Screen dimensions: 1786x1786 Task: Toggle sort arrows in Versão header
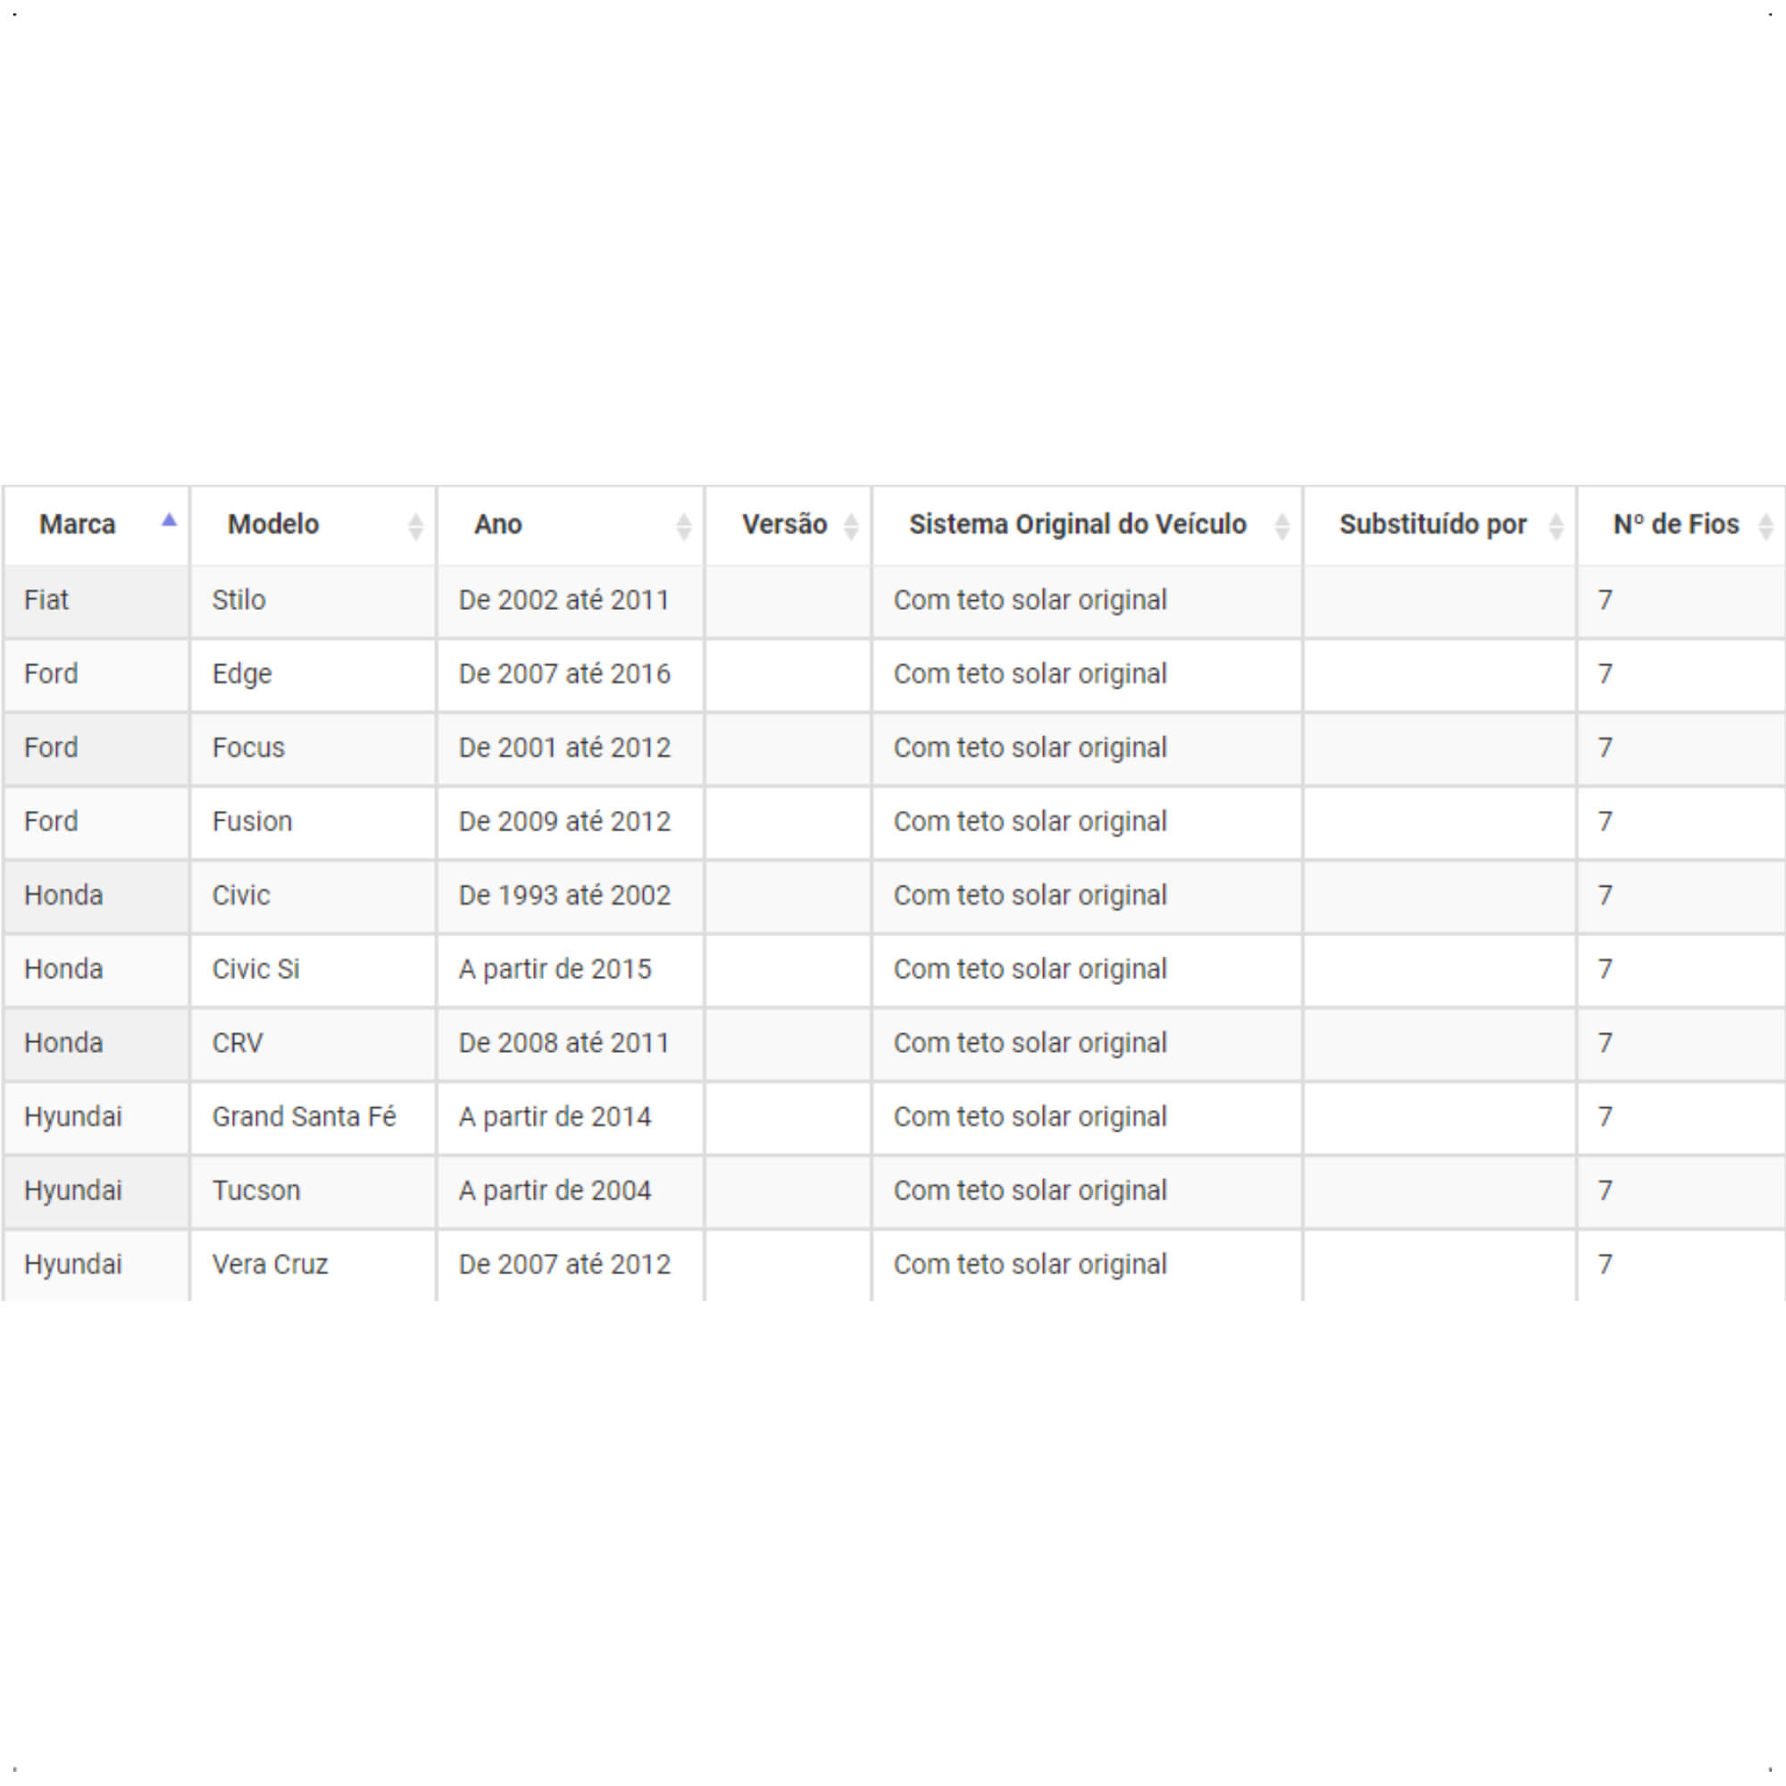tap(850, 526)
